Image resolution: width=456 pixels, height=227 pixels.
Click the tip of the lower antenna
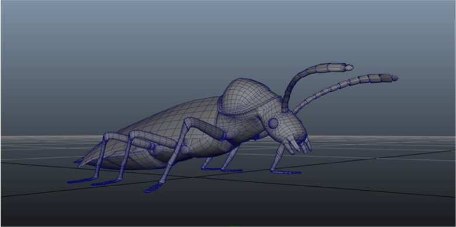point(395,78)
